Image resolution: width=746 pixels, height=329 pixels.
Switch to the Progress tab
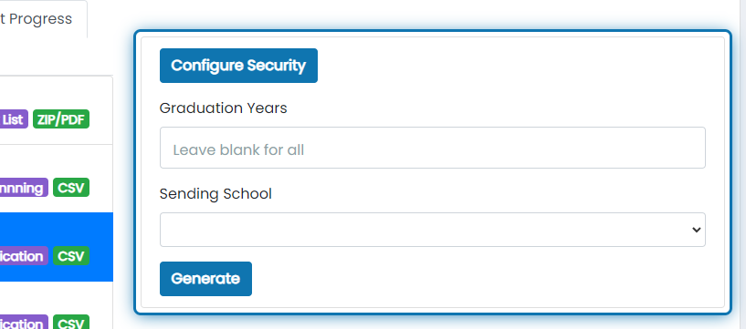36,19
